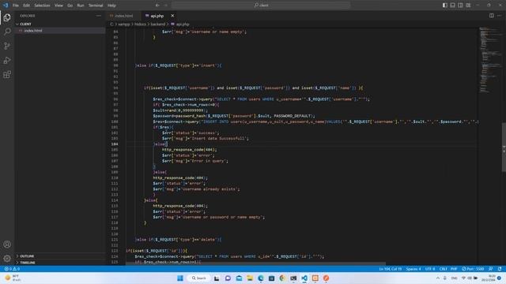
Task: Open the Accounts menu icon
Action: (7, 245)
